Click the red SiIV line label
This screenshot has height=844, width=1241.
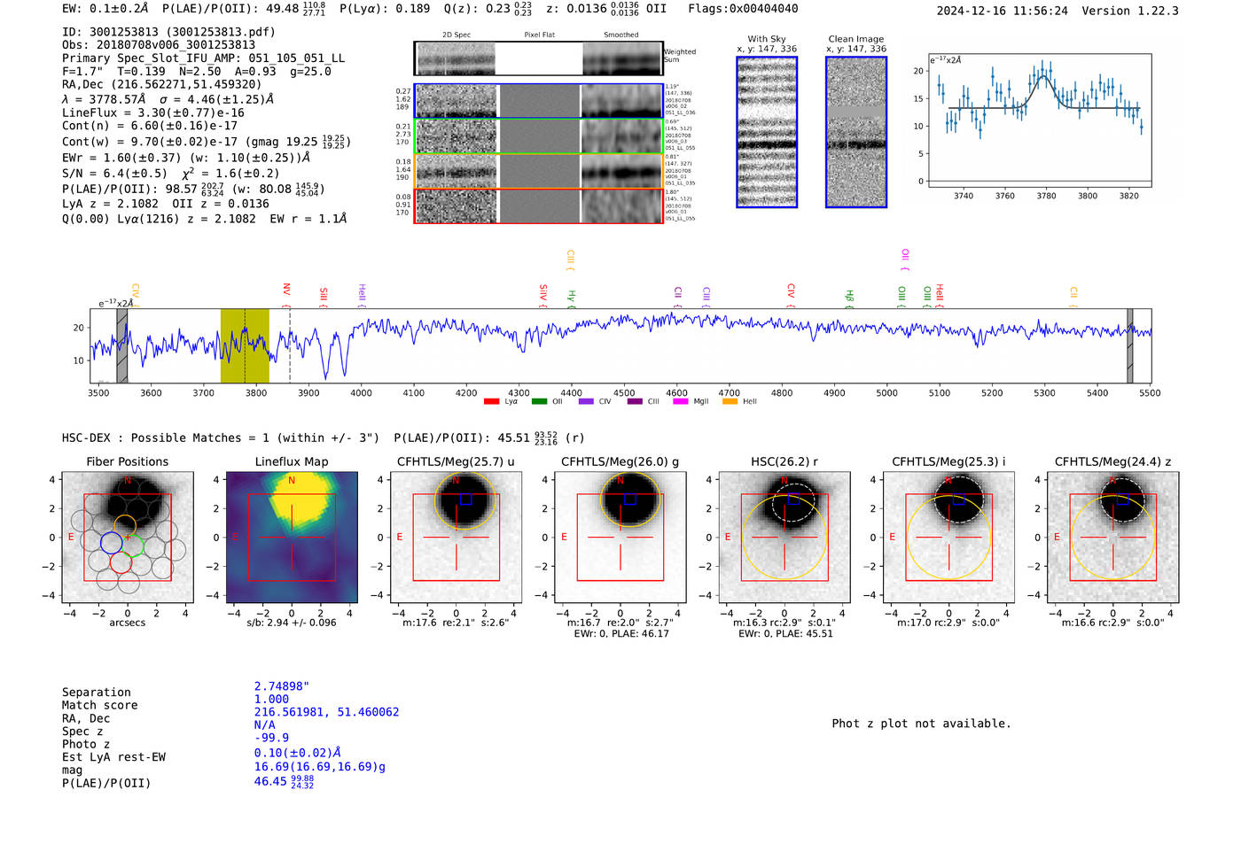[543, 294]
